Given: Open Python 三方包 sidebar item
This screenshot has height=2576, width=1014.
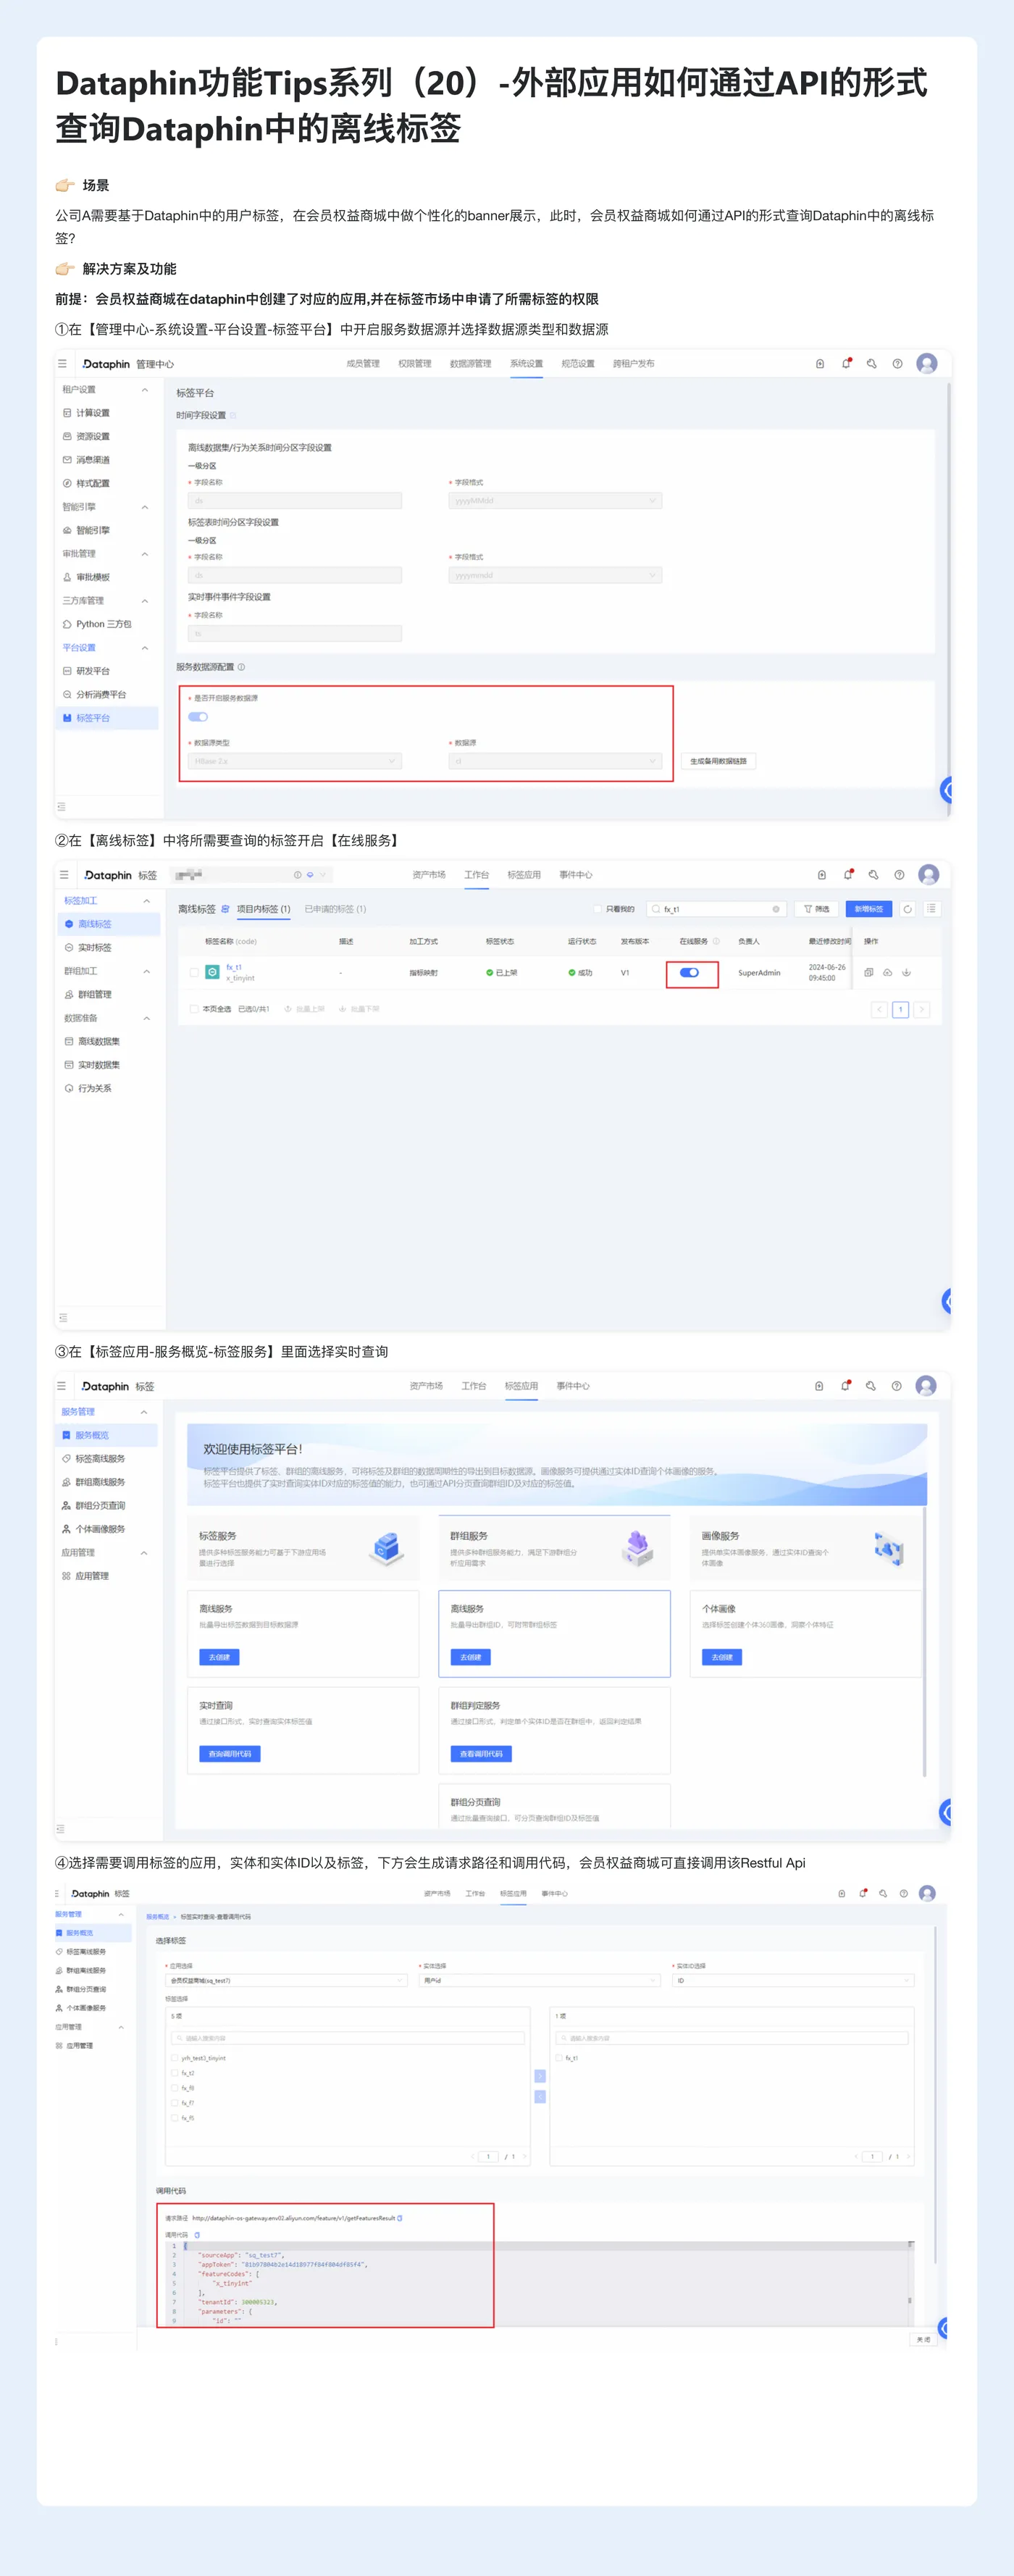Looking at the screenshot, I should [x=103, y=624].
